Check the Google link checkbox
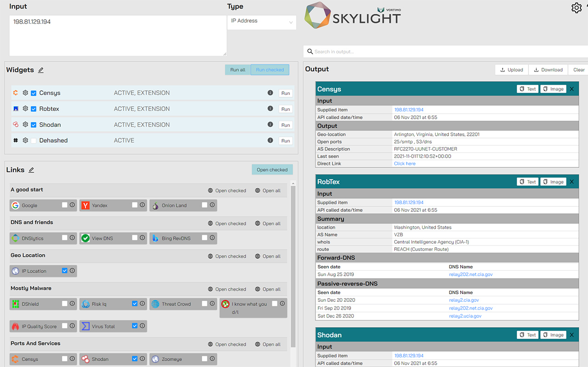The image size is (588, 367). coord(65,205)
